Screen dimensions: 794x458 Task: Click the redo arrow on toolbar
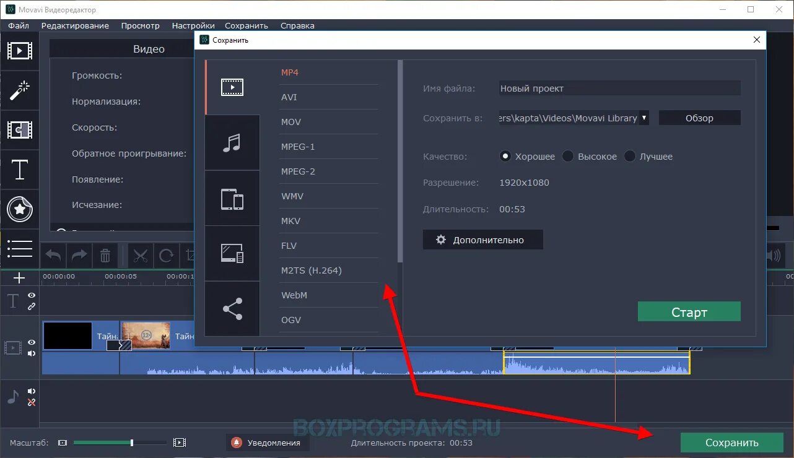[79, 255]
